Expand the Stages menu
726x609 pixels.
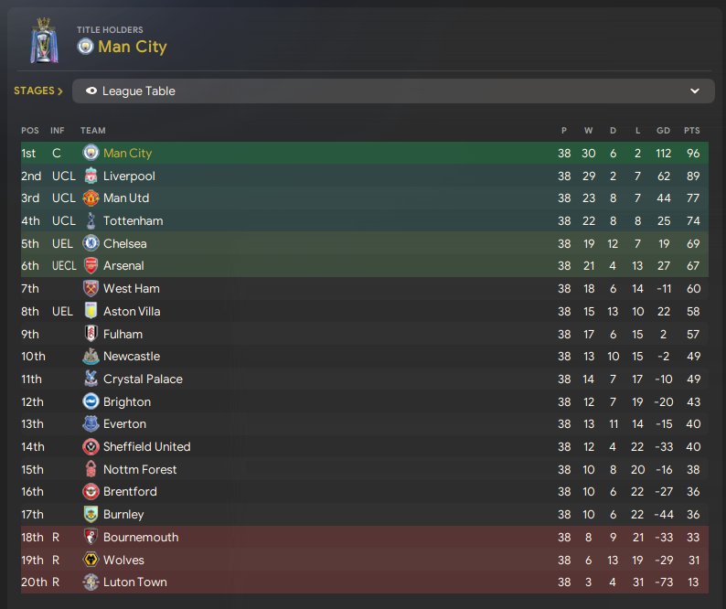[x=38, y=91]
